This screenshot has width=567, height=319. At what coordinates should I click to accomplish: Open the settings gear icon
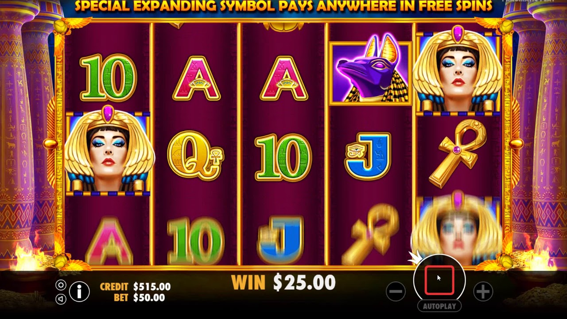point(61,285)
